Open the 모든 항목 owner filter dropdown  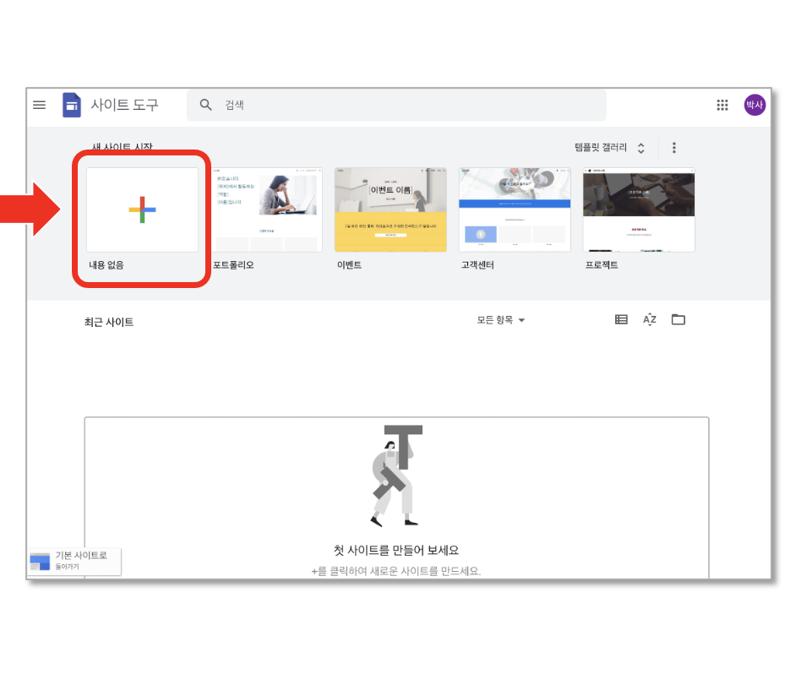pos(500,320)
